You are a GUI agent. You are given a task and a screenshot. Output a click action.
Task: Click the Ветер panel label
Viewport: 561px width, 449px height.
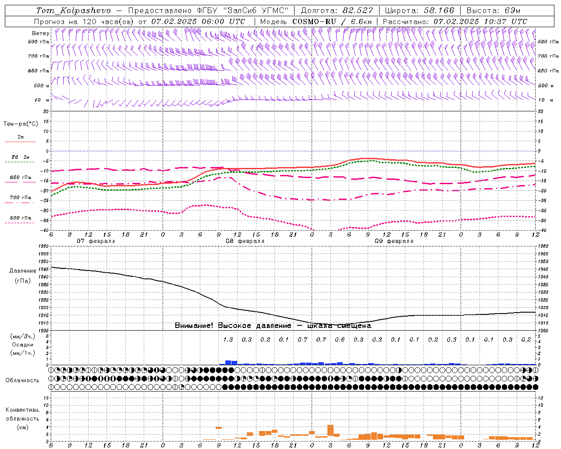(41, 33)
